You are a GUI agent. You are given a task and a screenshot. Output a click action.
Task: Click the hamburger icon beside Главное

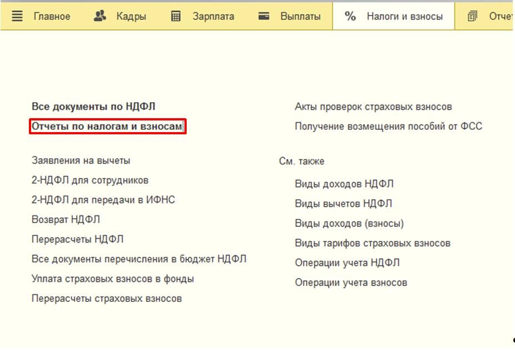pyautogui.click(x=17, y=16)
